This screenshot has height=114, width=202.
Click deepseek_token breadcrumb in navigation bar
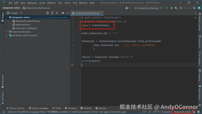[x=11, y=8]
